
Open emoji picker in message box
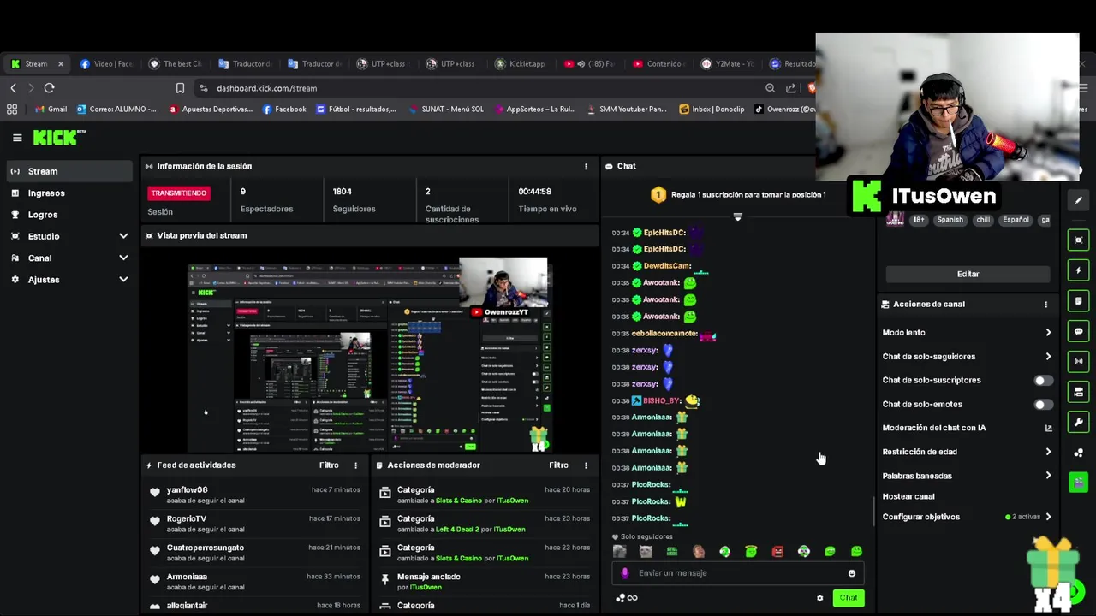pyautogui.click(x=851, y=573)
